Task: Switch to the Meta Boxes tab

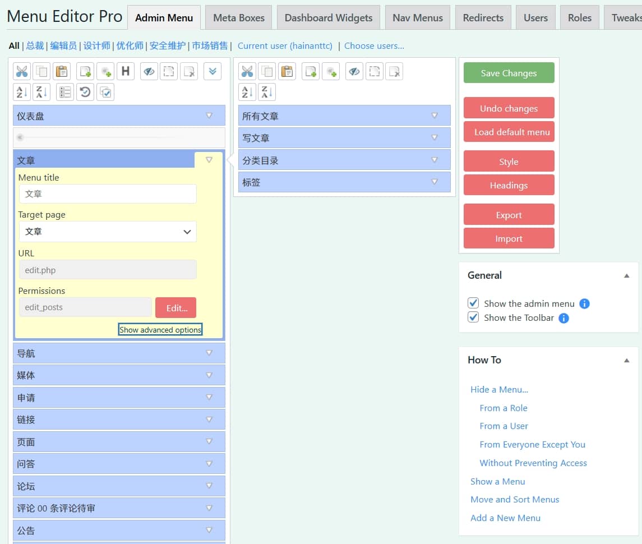Action: [239, 18]
